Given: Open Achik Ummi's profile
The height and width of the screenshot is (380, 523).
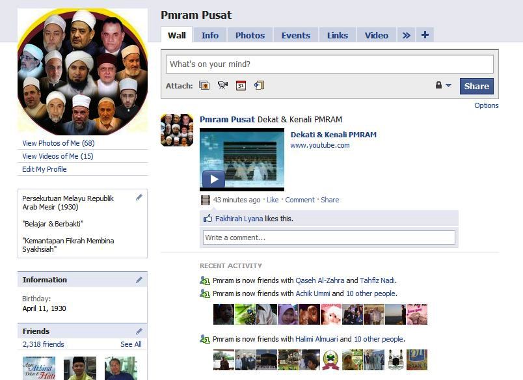Looking at the screenshot, I should (x=312, y=293).
